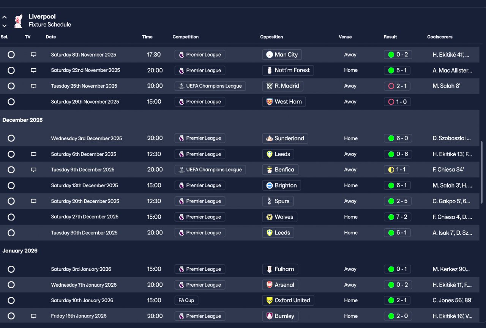Click the Result column header
Screen dimensions: 486x328
click(x=390, y=37)
